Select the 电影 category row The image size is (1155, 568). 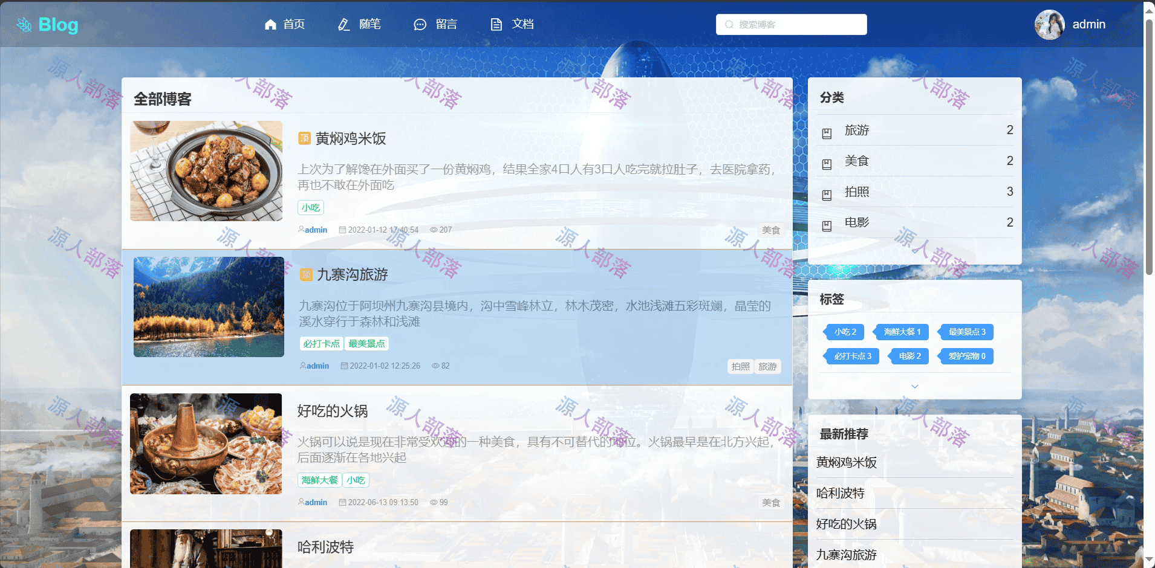tap(915, 222)
